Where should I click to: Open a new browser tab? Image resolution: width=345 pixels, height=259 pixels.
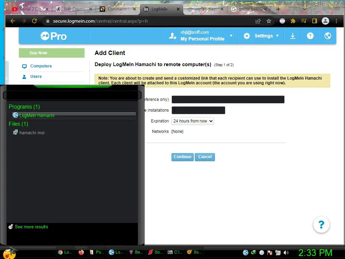click(x=278, y=9)
